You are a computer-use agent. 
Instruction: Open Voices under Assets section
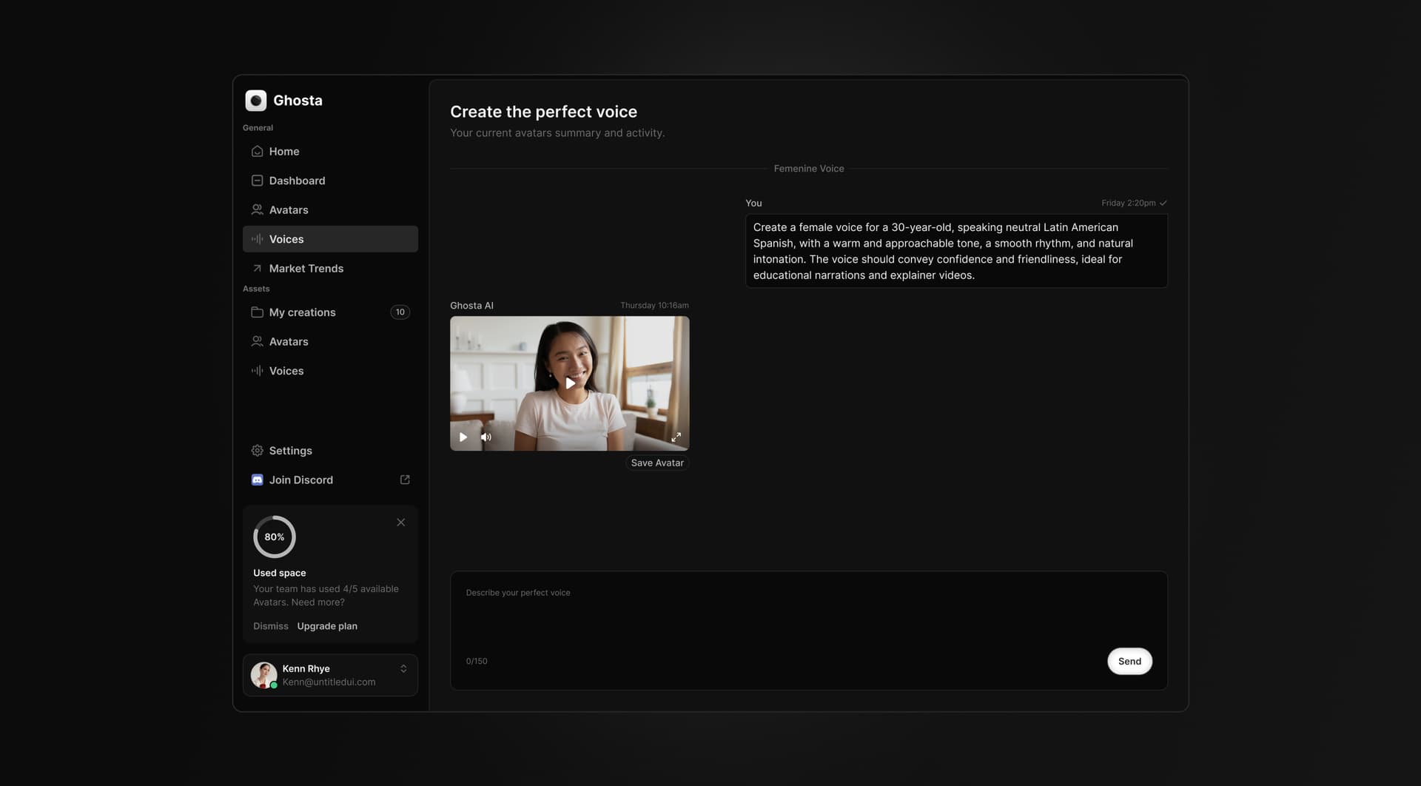click(x=286, y=371)
